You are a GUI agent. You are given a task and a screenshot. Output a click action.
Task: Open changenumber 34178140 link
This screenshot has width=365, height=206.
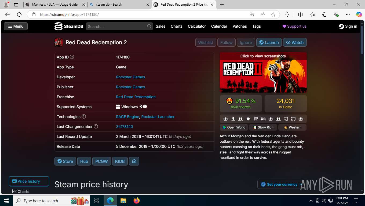(125, 127)
